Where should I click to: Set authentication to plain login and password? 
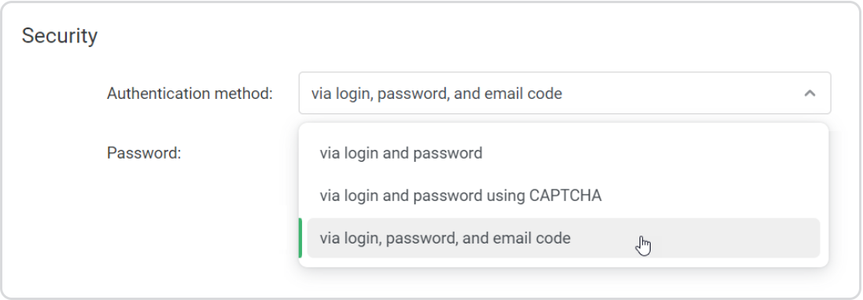point(563,152)
